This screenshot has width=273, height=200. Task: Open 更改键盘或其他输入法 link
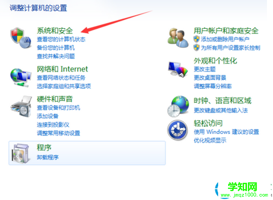[221, 110]
